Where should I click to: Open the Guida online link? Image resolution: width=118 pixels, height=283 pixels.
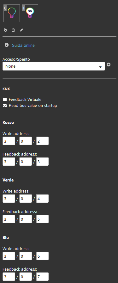[x=23, y=45]
